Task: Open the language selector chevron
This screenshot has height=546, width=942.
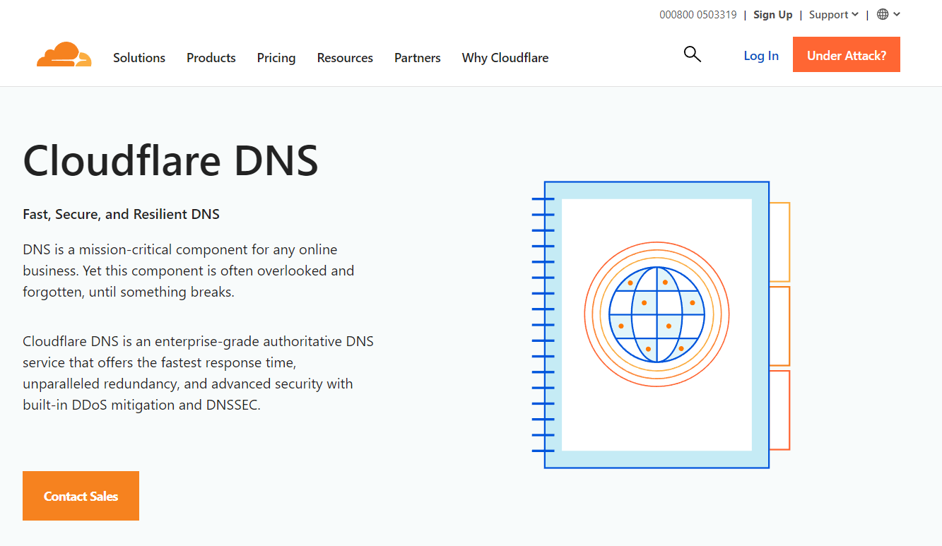Action: coord(896,14)
